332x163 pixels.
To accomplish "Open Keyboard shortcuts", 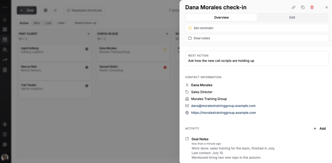I will pyautogui.click(x=84, y=10).
